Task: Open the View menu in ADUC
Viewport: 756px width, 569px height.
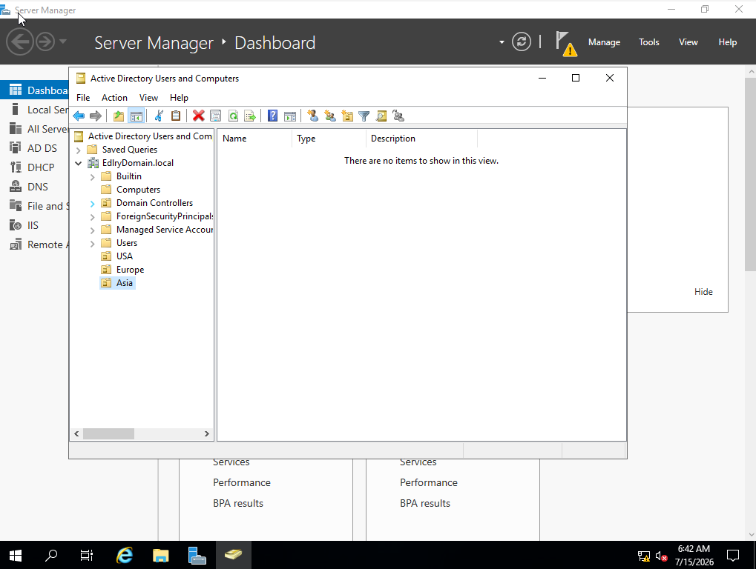Action: pyautogui.click(x=148, y=98)
